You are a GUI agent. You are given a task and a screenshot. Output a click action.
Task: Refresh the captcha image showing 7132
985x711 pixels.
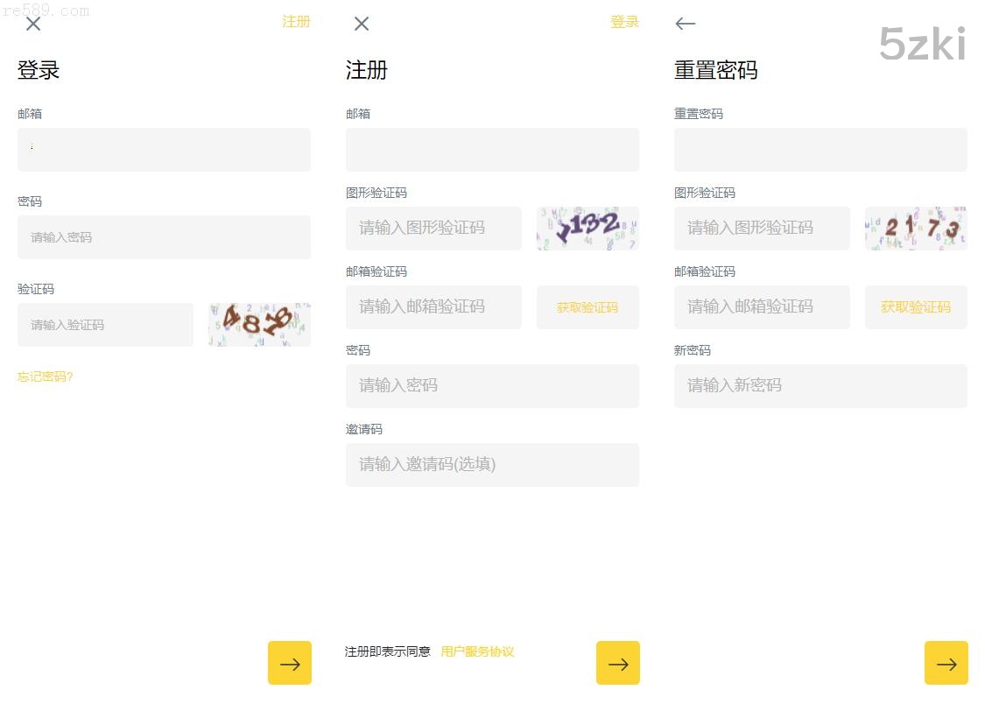pyautogui.click(x=587, y=229)
